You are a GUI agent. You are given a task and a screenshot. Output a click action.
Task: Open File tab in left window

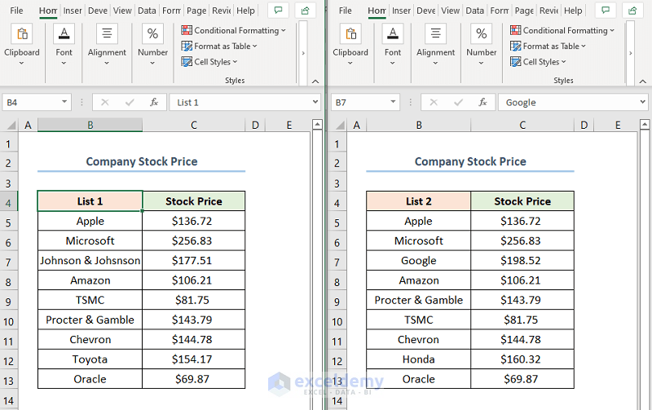pos(16,11)
